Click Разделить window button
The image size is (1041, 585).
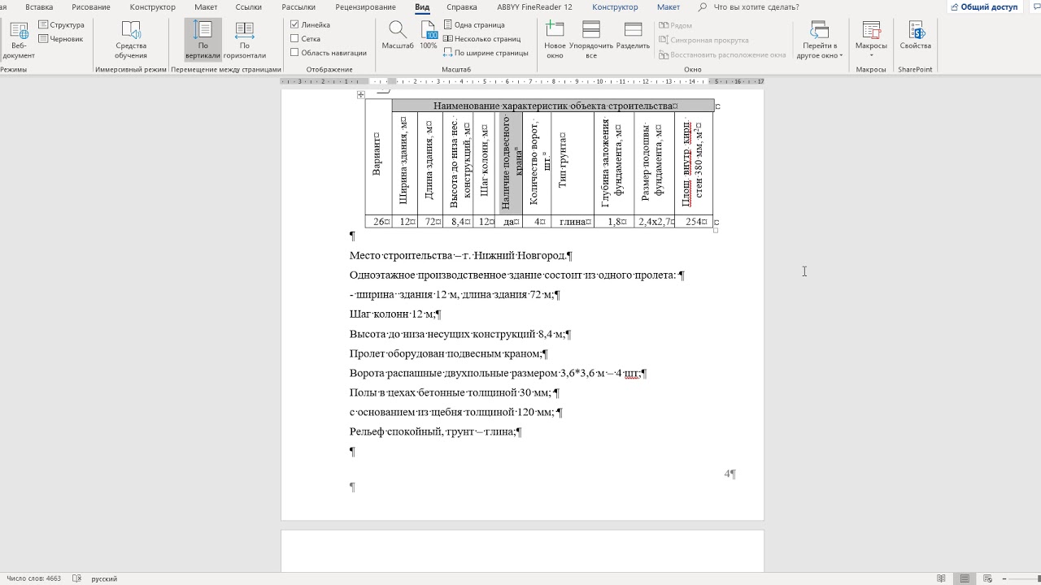point(633,37)
